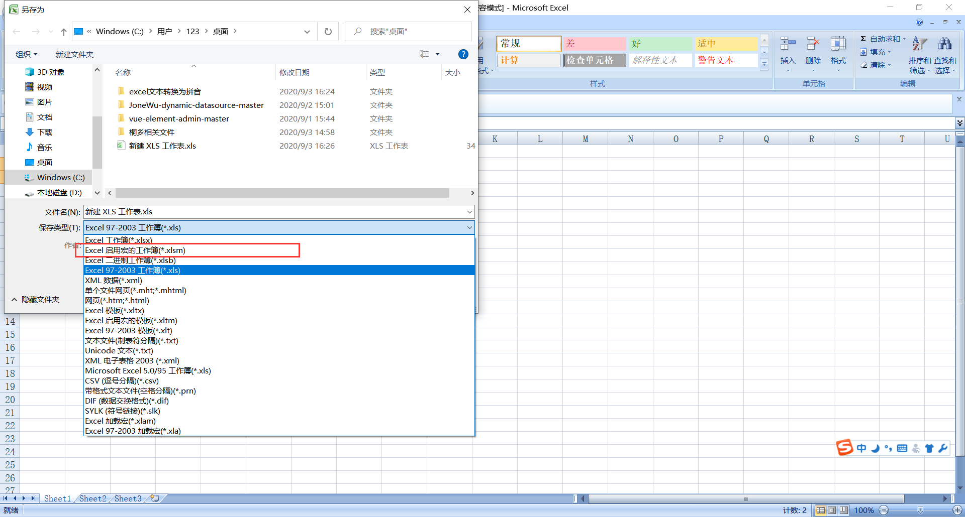The width and height of the screenshot is (965, 517).
Task: Open the view options dropdown arrow
Action: (x=437, y=54)
